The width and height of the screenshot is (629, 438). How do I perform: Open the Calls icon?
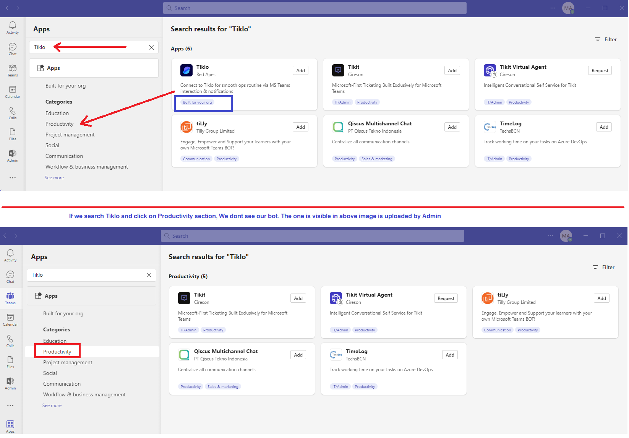pos(12,113)
